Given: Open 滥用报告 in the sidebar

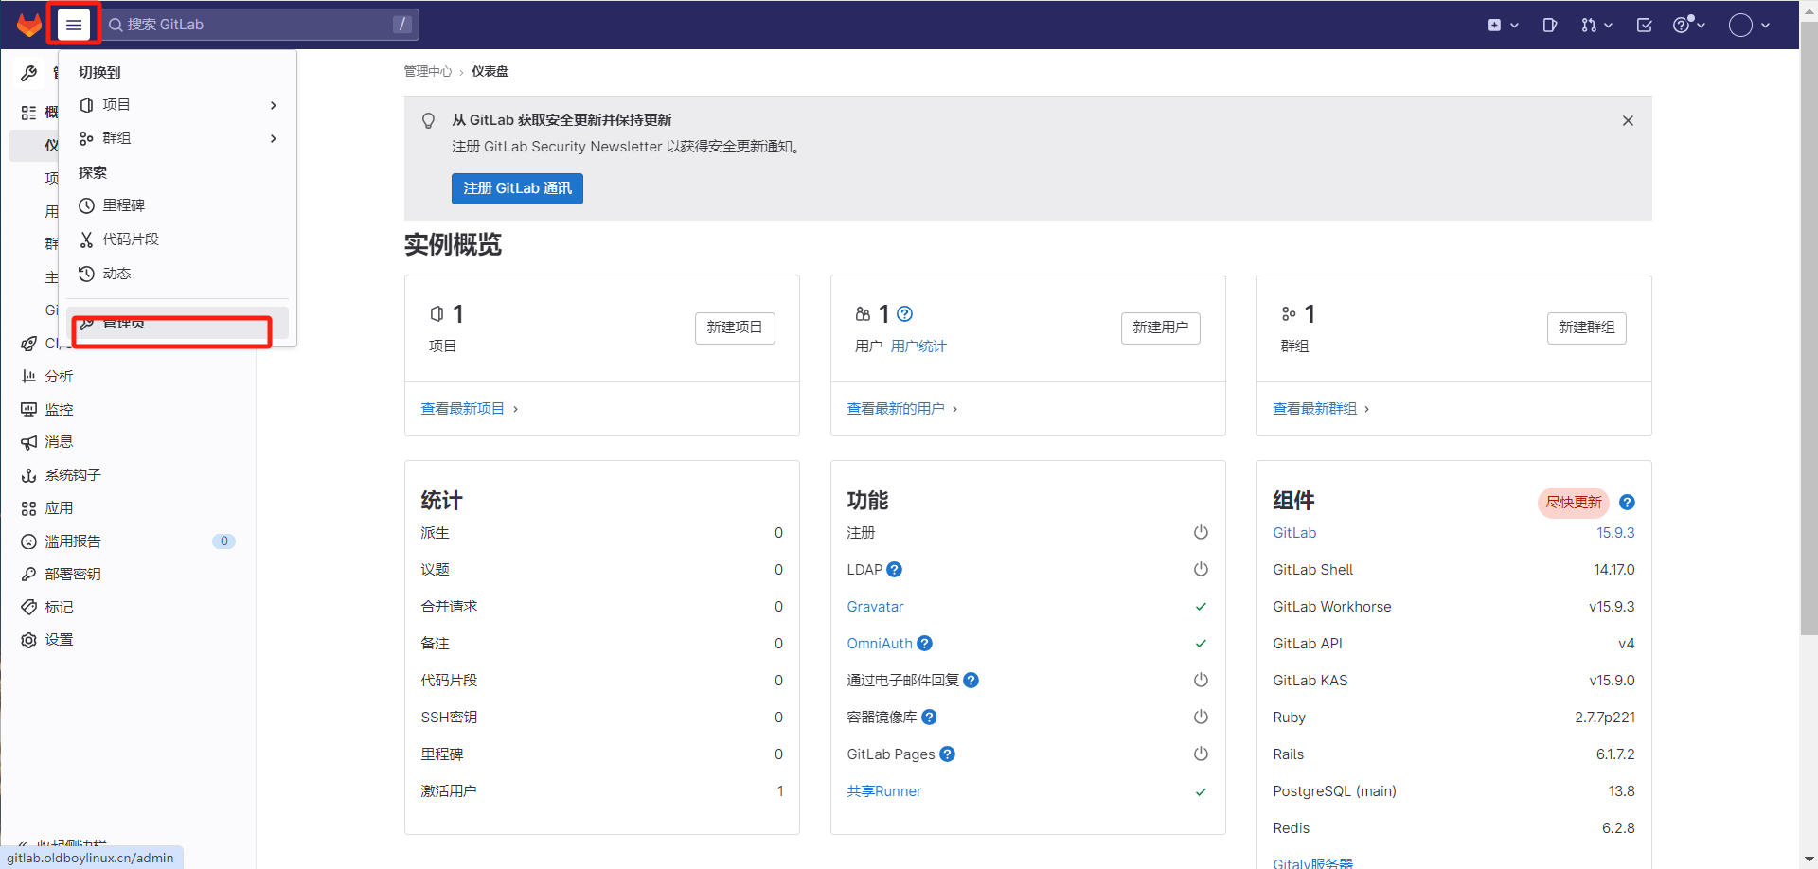Looking at the screenshot, I should pyautogui.click(x=127, y=541).
